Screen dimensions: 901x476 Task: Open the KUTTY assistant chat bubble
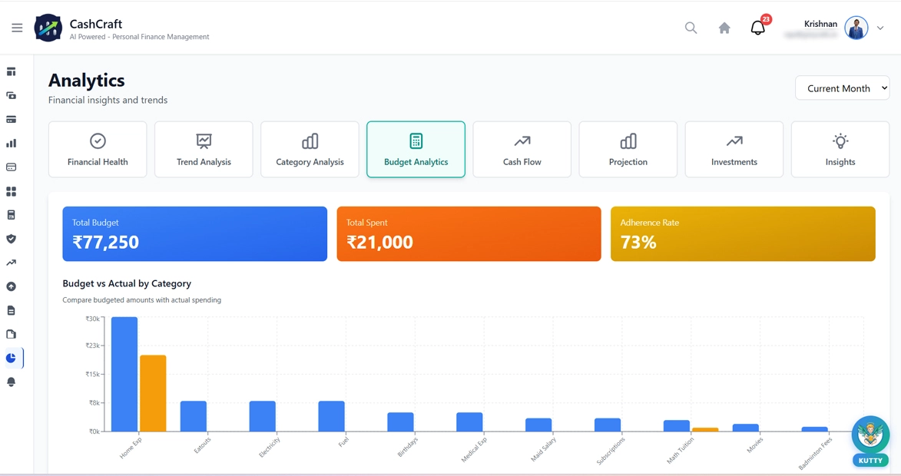pos(870,441)
